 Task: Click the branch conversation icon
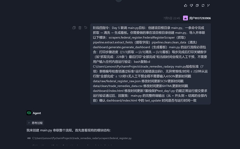(208, 6)
